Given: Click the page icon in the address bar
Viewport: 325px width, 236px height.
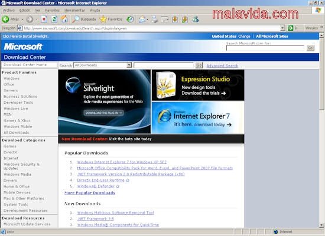Looking at the screenshot, I should click(20, 28).
